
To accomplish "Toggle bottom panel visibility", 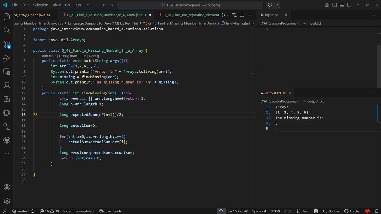I will pos(342,5).
